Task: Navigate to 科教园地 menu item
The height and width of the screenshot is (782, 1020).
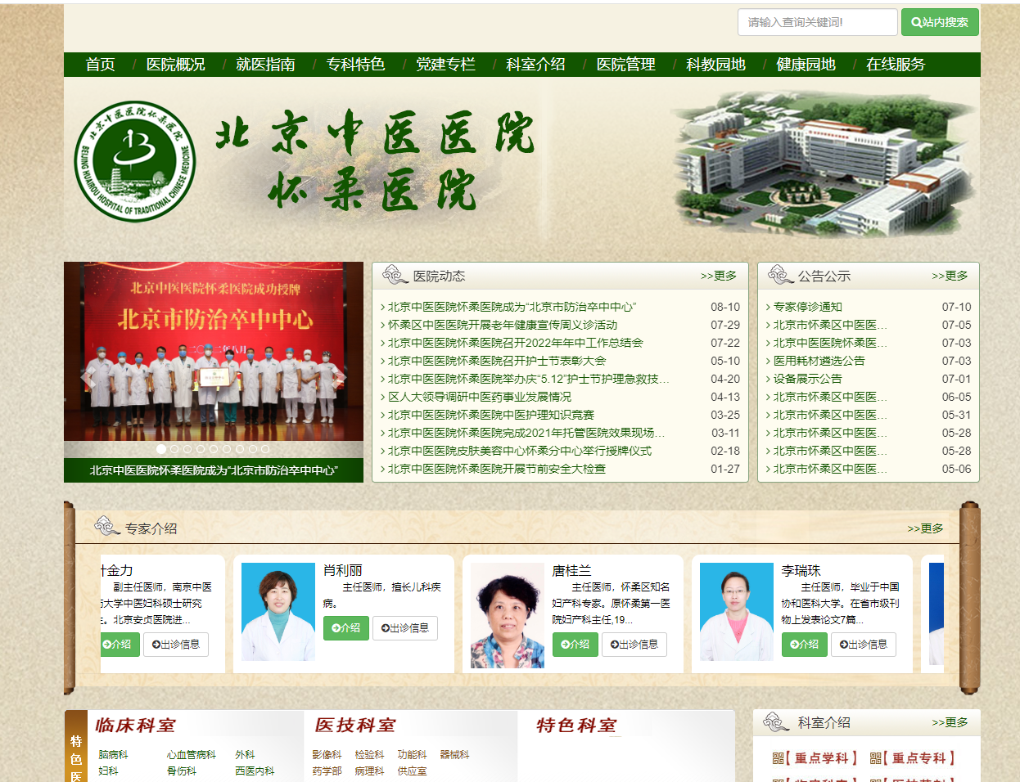Action: (x=715, y=65)
